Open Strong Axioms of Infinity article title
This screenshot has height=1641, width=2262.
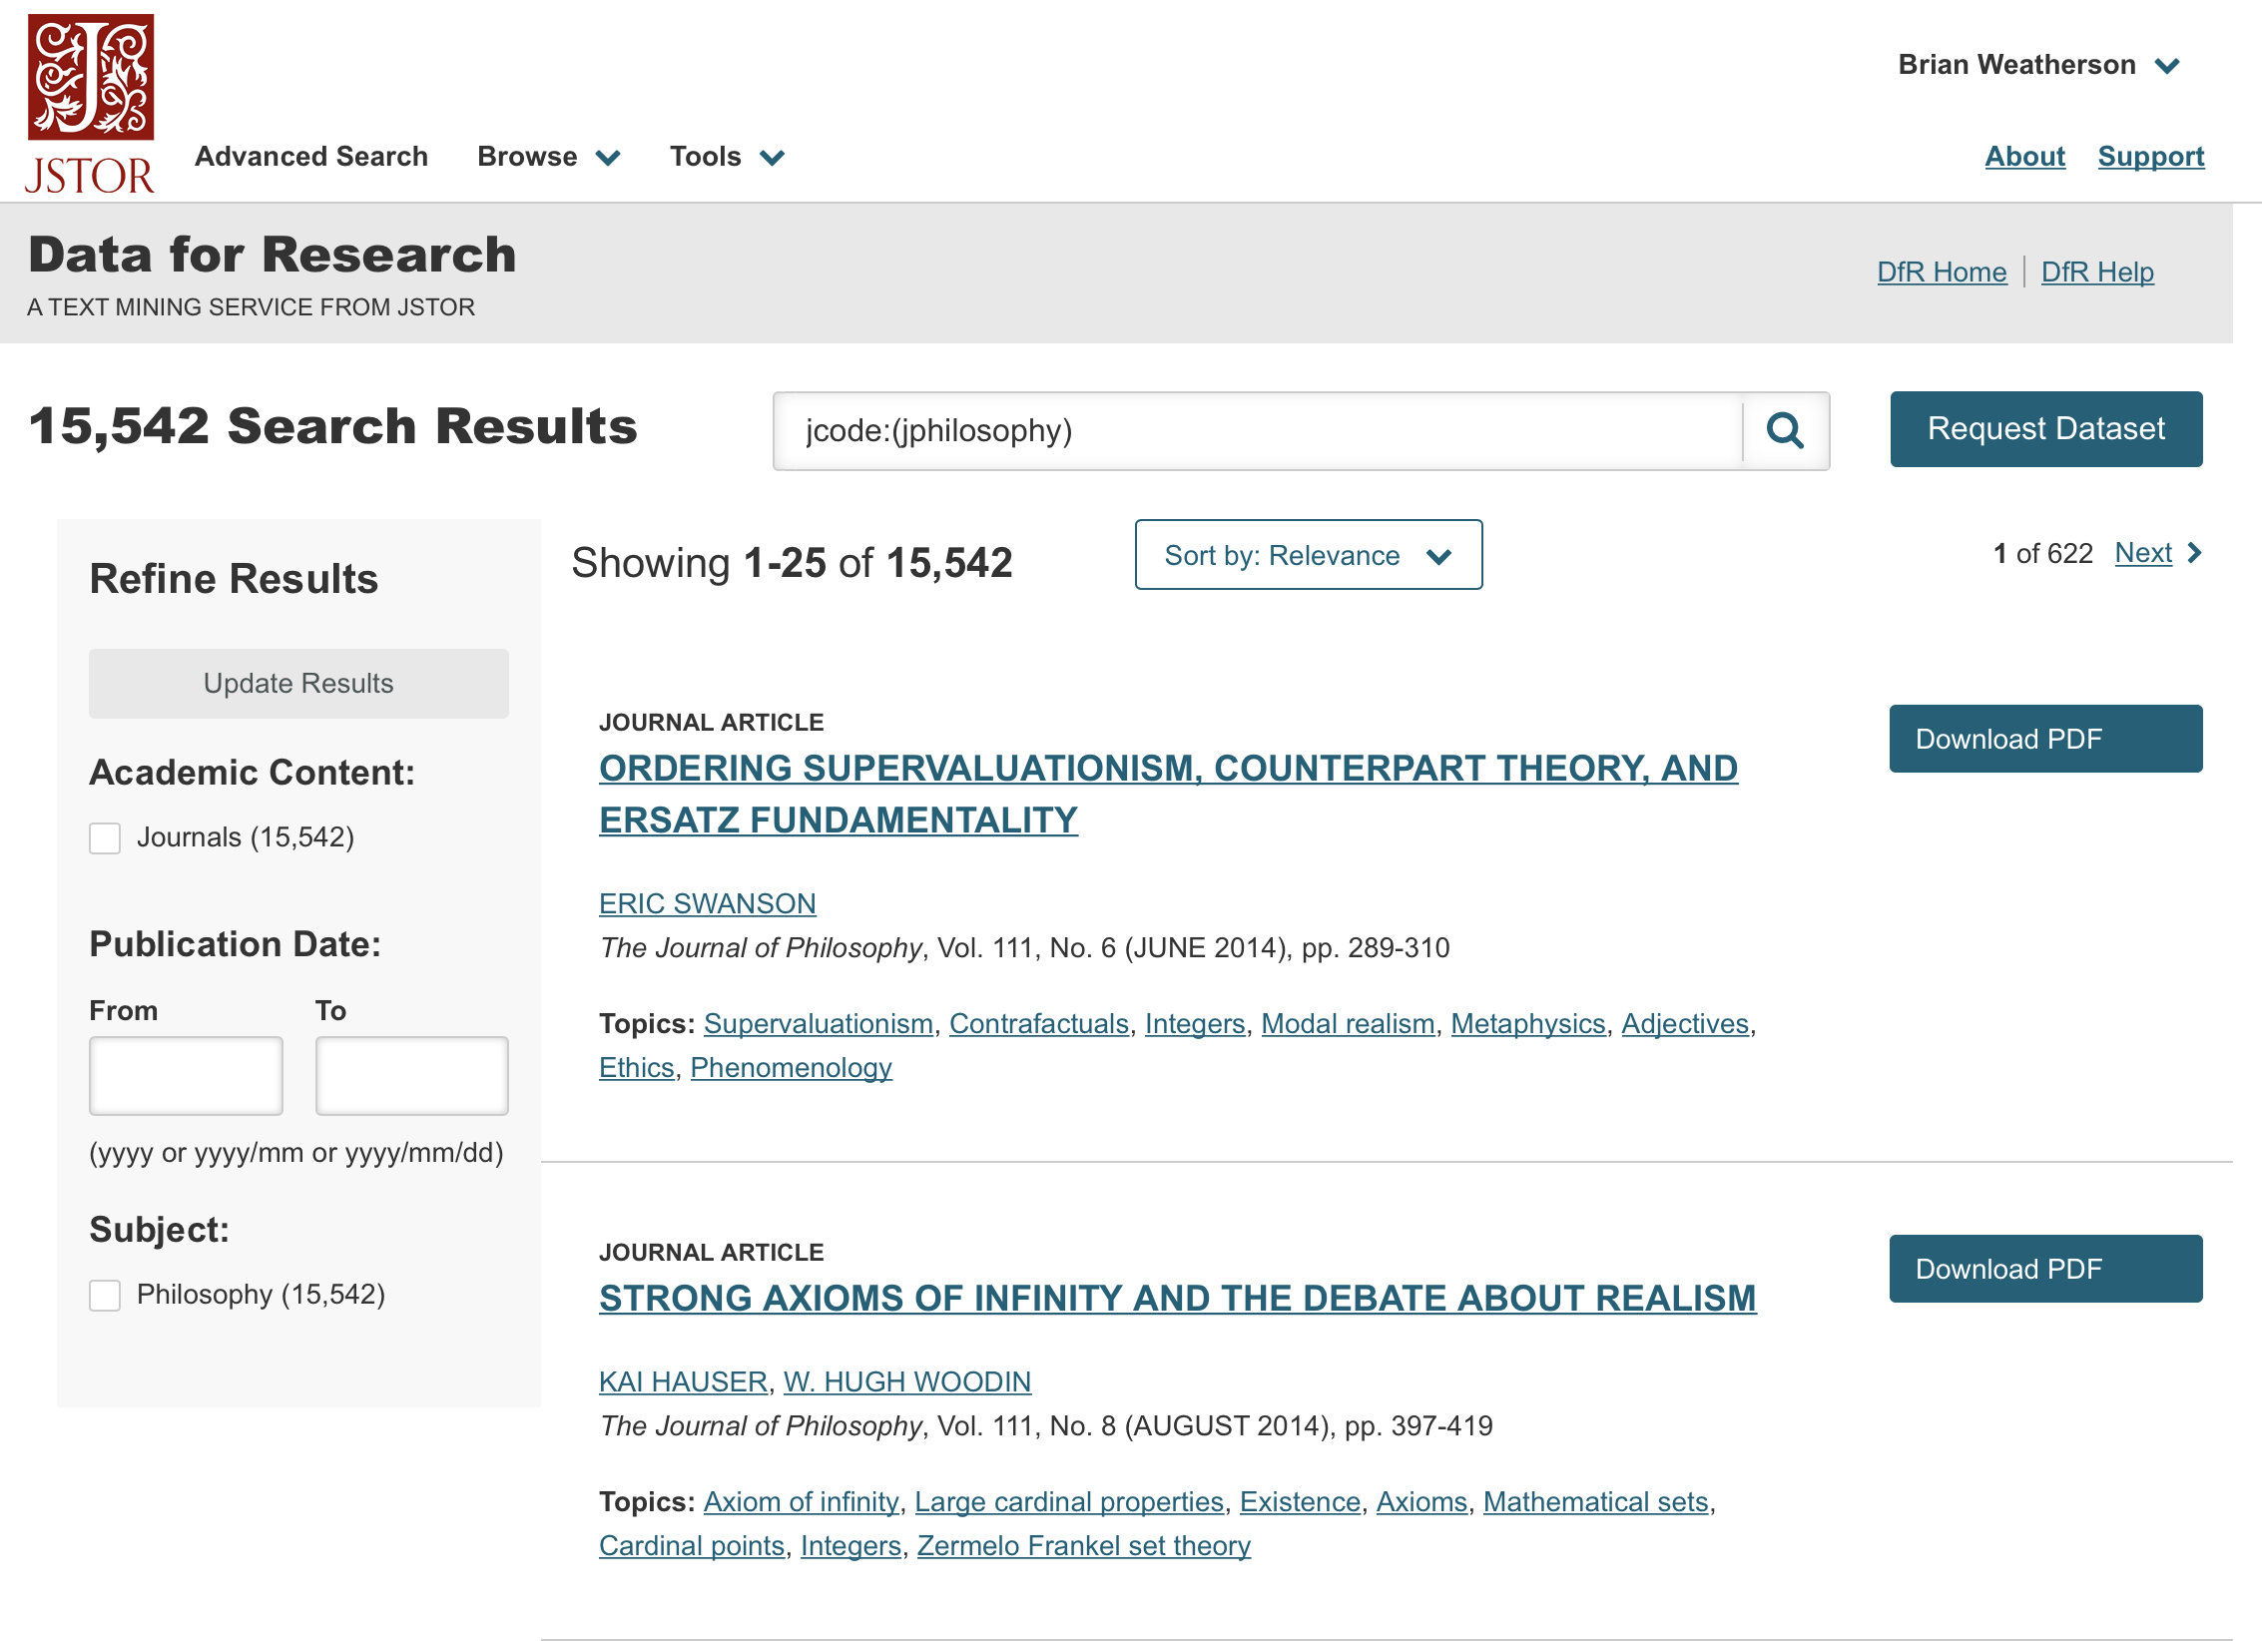click(x=1178, y=1298)
